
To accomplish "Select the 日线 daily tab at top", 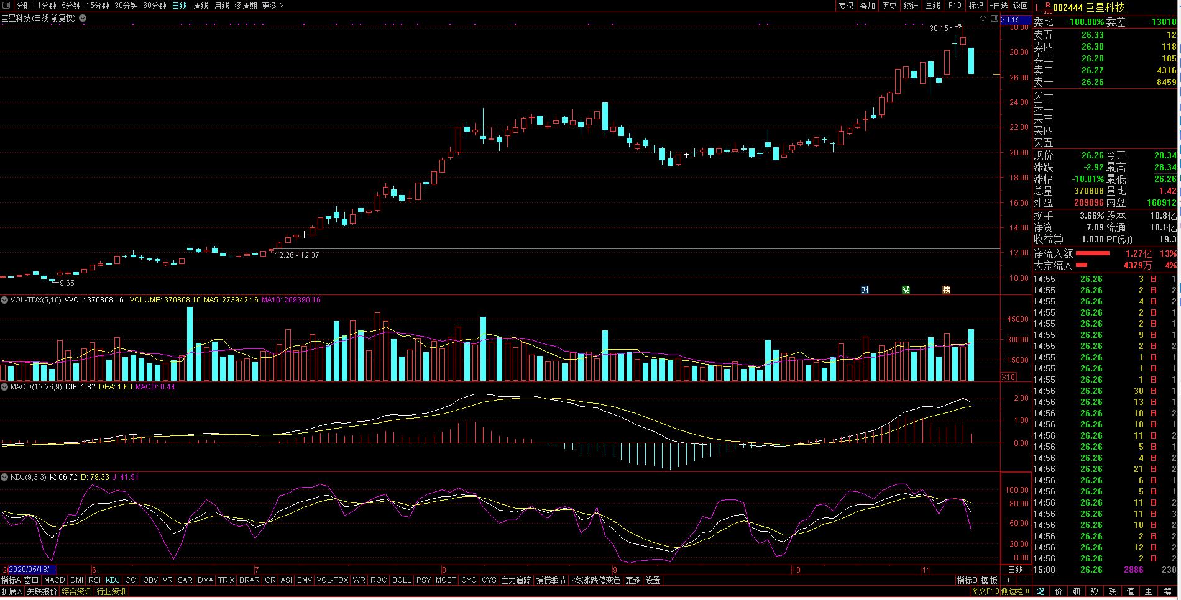I will (x=180, y=6).
